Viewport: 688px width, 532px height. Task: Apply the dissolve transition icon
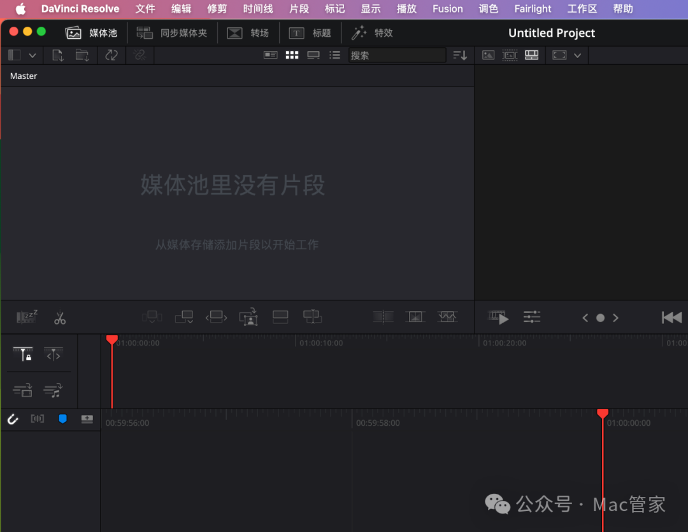415,316
